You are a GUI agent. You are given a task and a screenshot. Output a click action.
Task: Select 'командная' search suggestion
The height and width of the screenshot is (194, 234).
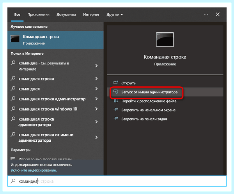pyautogui.click(x=29, y=89)
